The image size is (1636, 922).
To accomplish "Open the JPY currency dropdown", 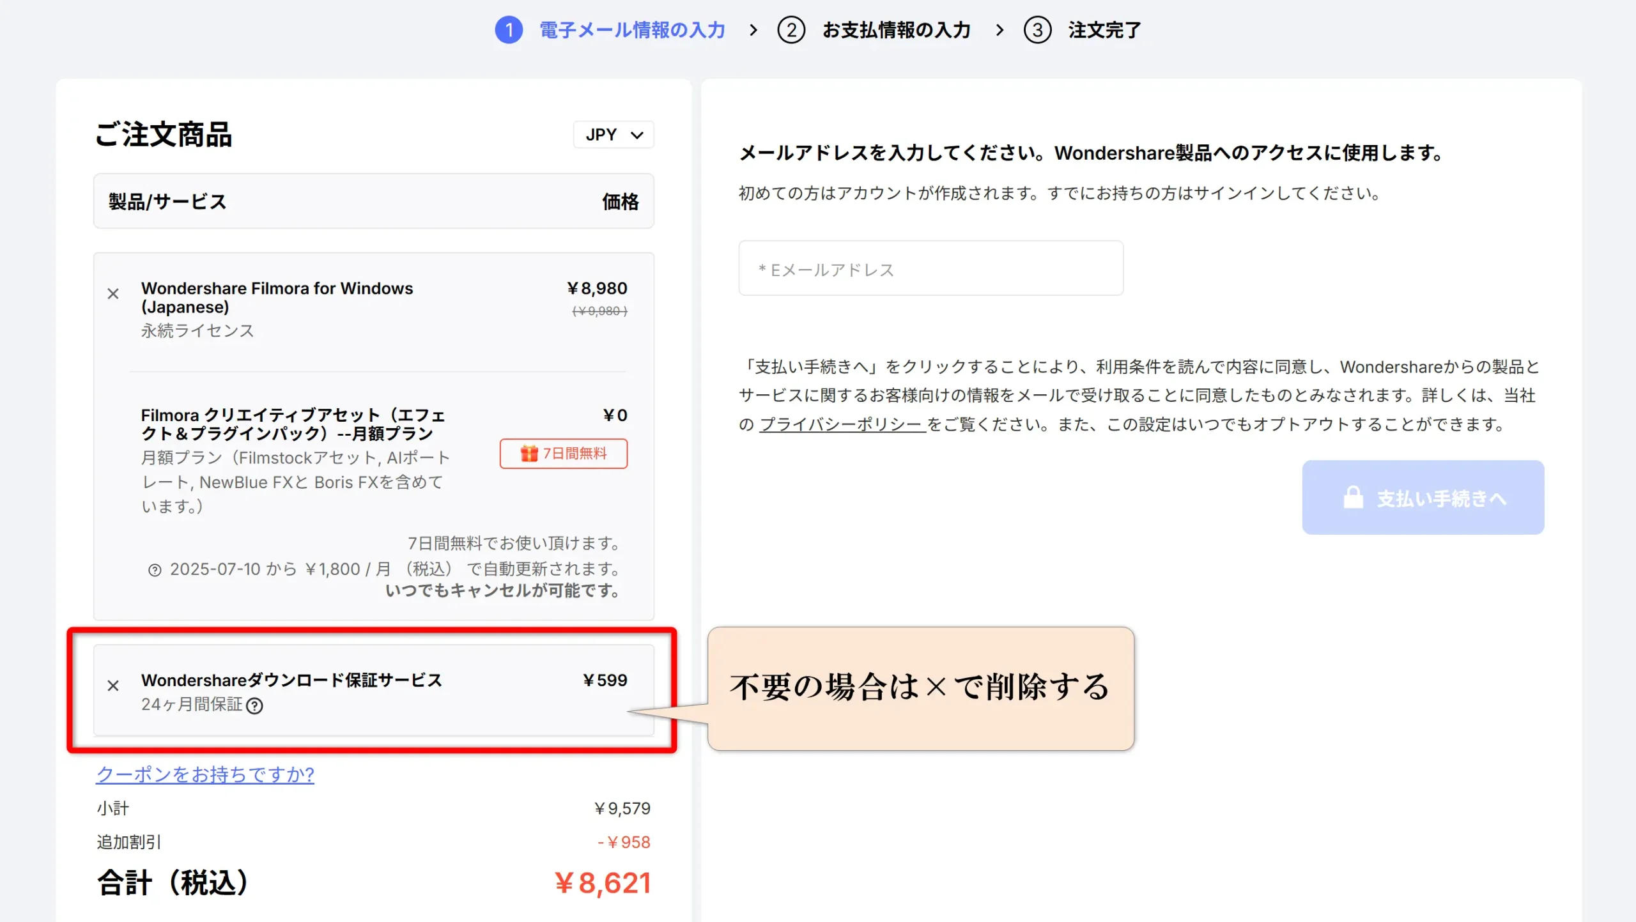I will click(x=613, y=135).
